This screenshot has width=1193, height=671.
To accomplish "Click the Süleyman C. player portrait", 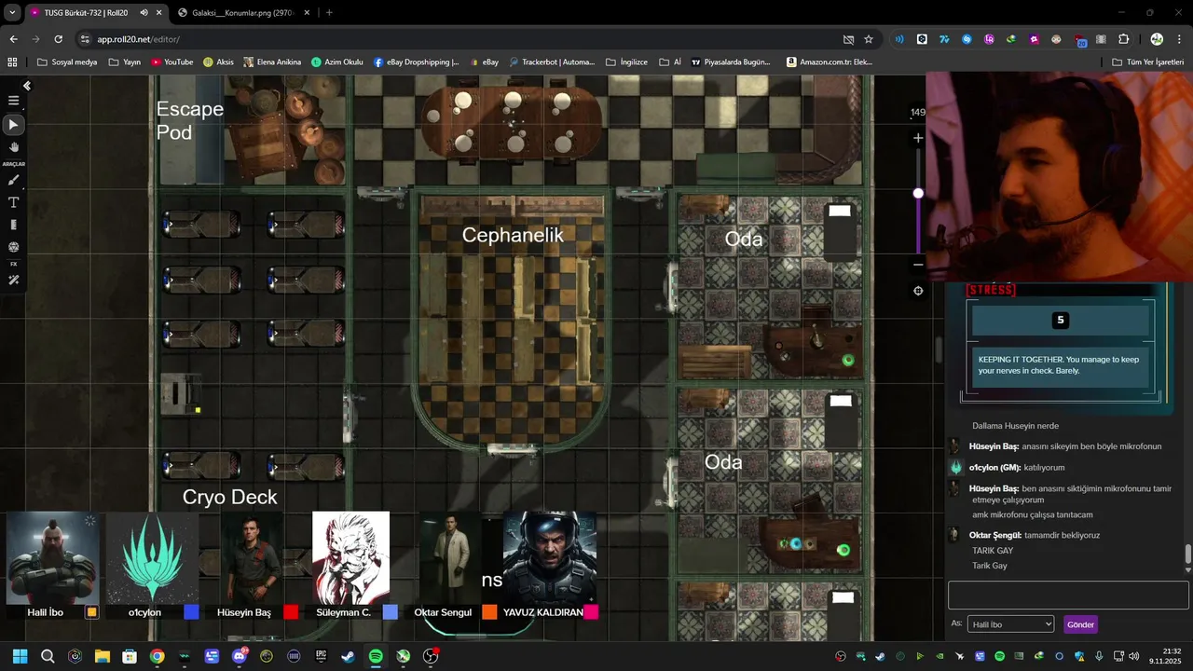I will 350,558.
